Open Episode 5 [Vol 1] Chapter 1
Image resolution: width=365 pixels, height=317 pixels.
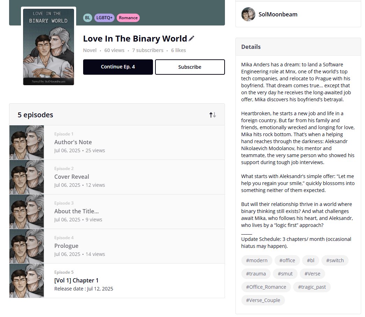117,281
